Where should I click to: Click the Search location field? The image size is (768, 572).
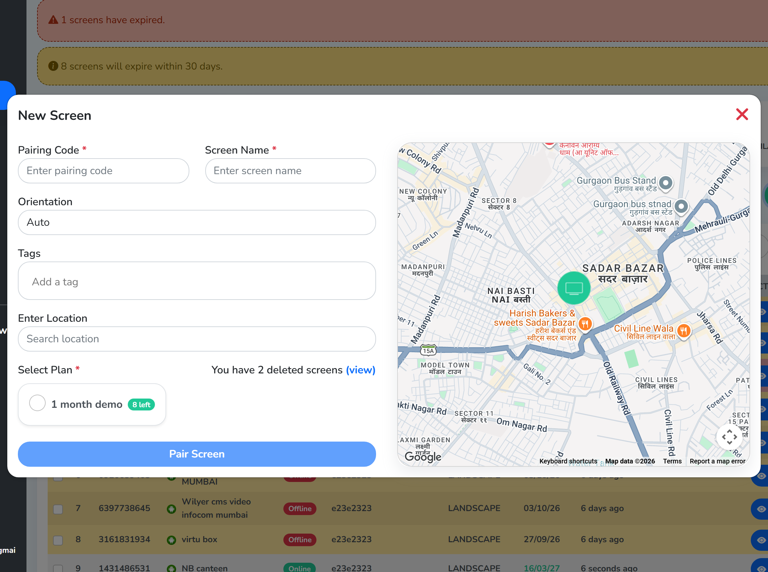point(197,339)
